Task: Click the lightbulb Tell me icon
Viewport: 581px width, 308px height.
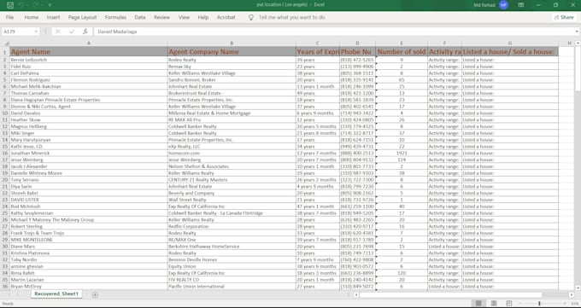Action: click(x=251, y=17)
